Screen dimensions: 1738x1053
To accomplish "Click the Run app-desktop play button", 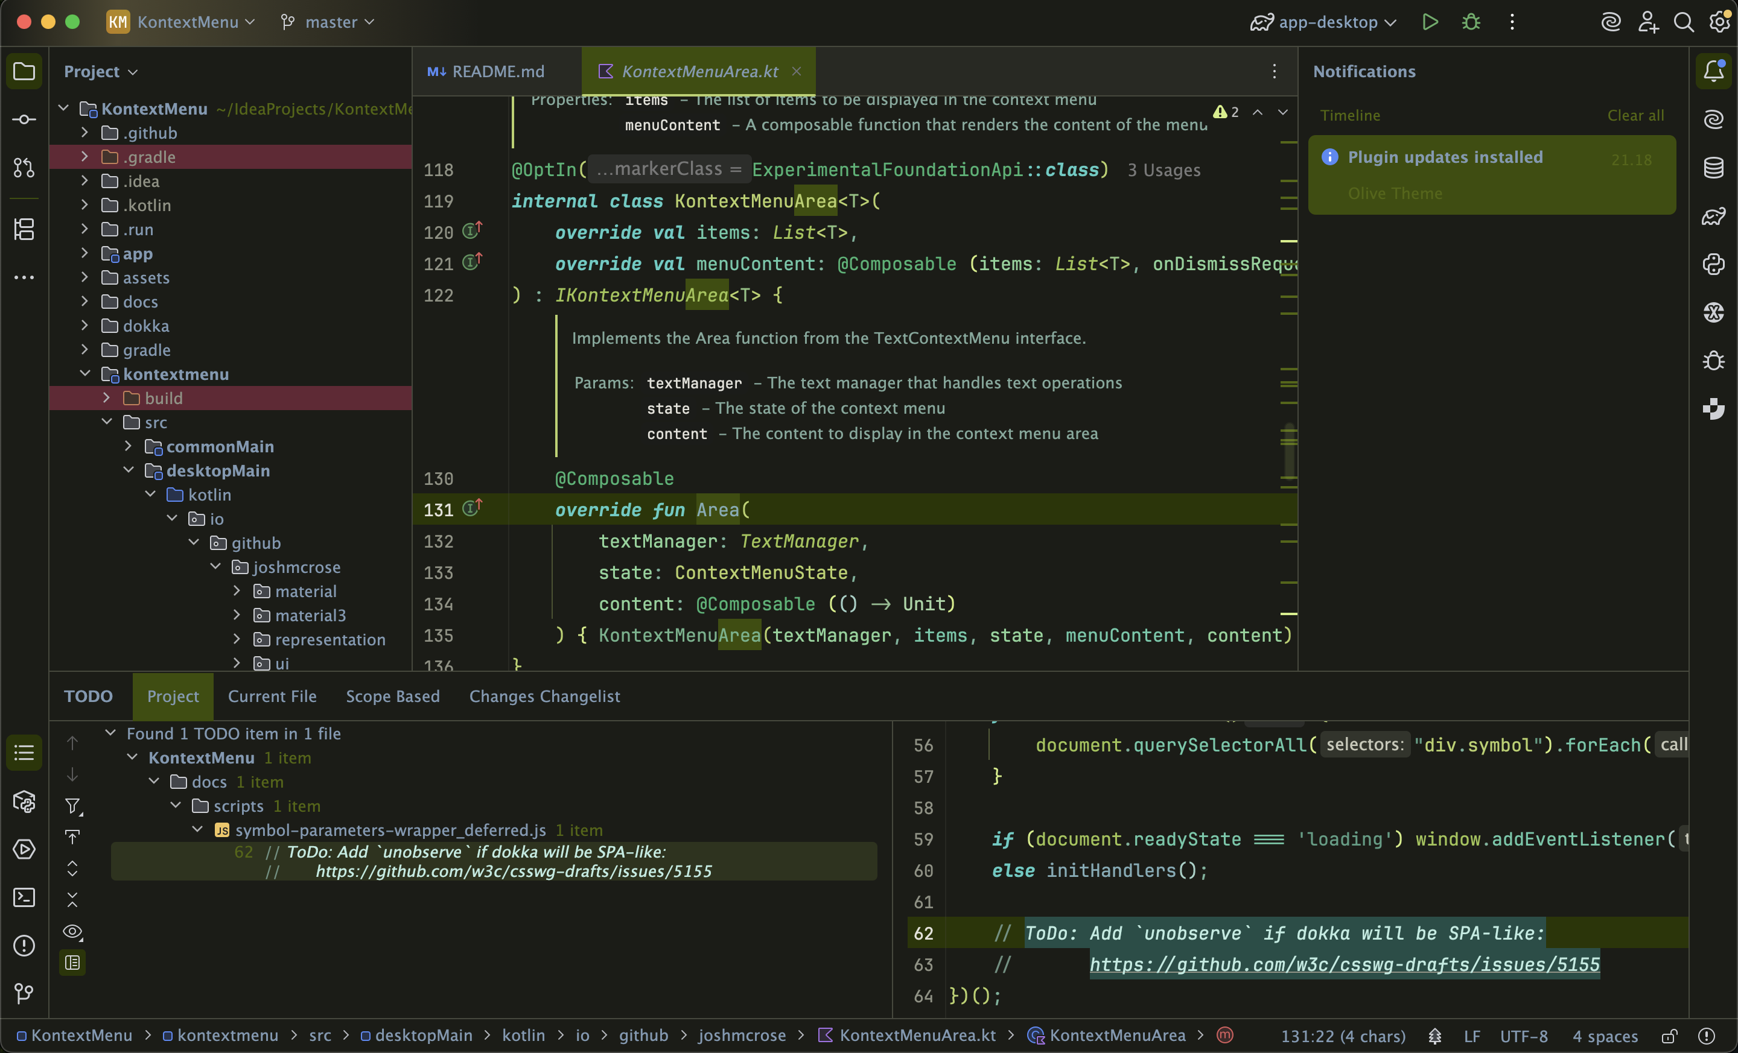I will click(1430, 22).
